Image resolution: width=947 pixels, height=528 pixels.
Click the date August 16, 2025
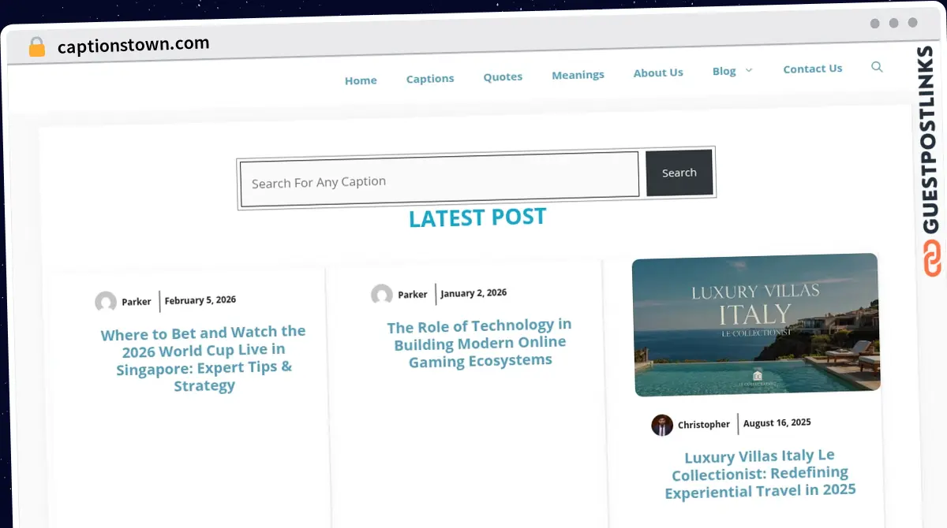(x=777, y=423)
